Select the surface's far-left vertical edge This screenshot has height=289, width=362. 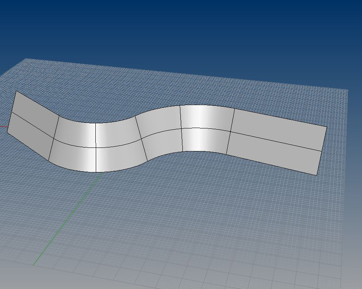[x=12, y=113]
